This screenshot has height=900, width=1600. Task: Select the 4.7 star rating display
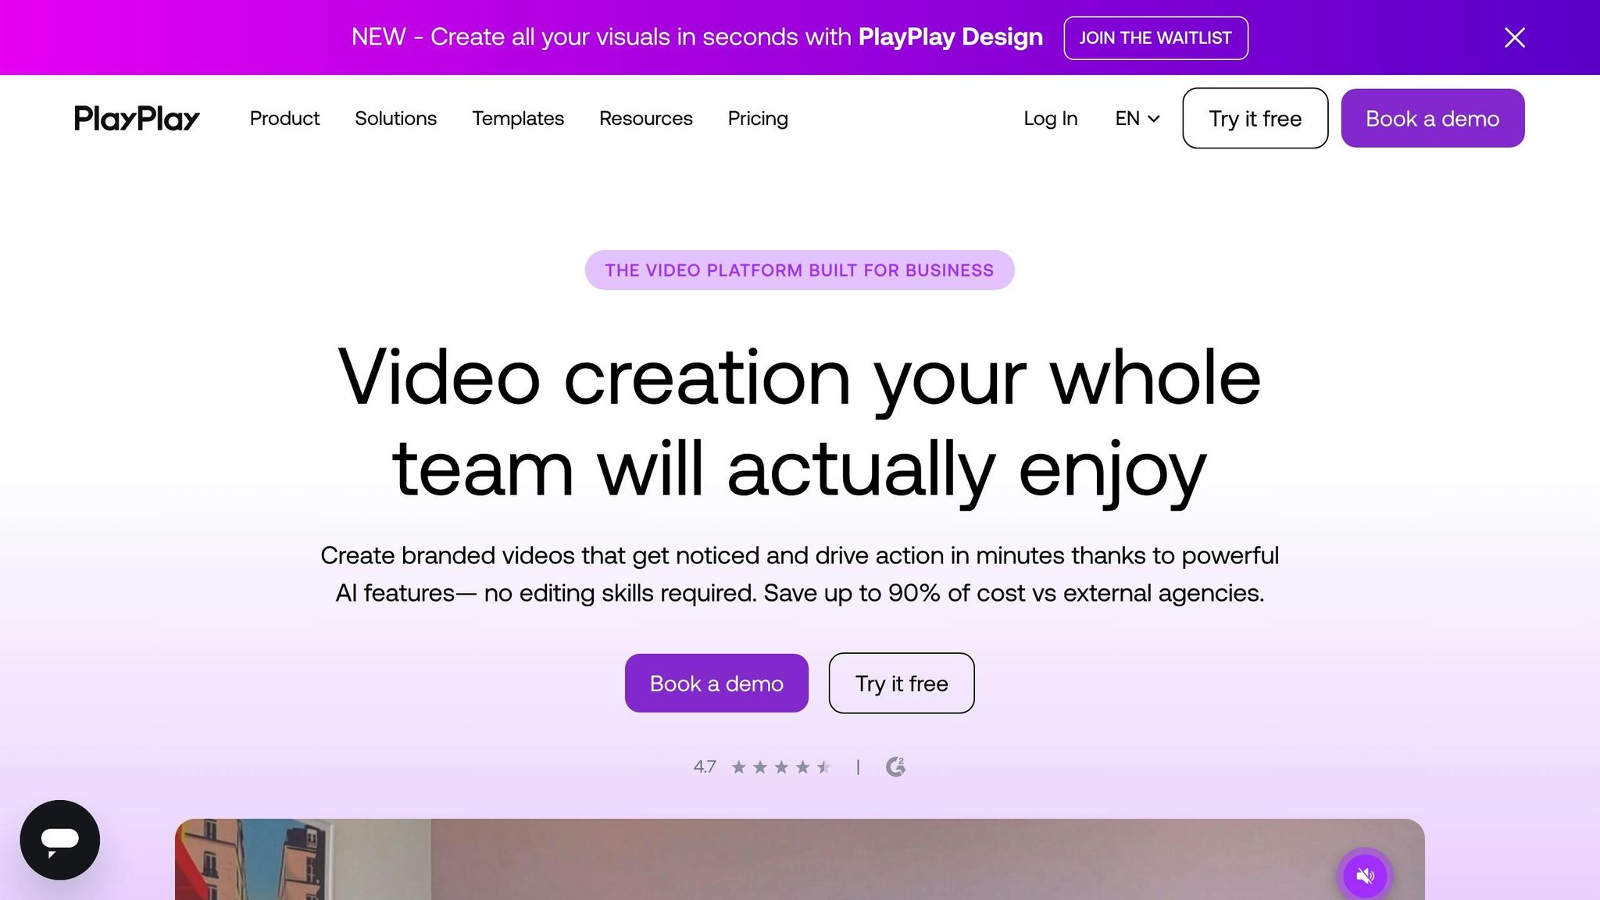point(704,766)
